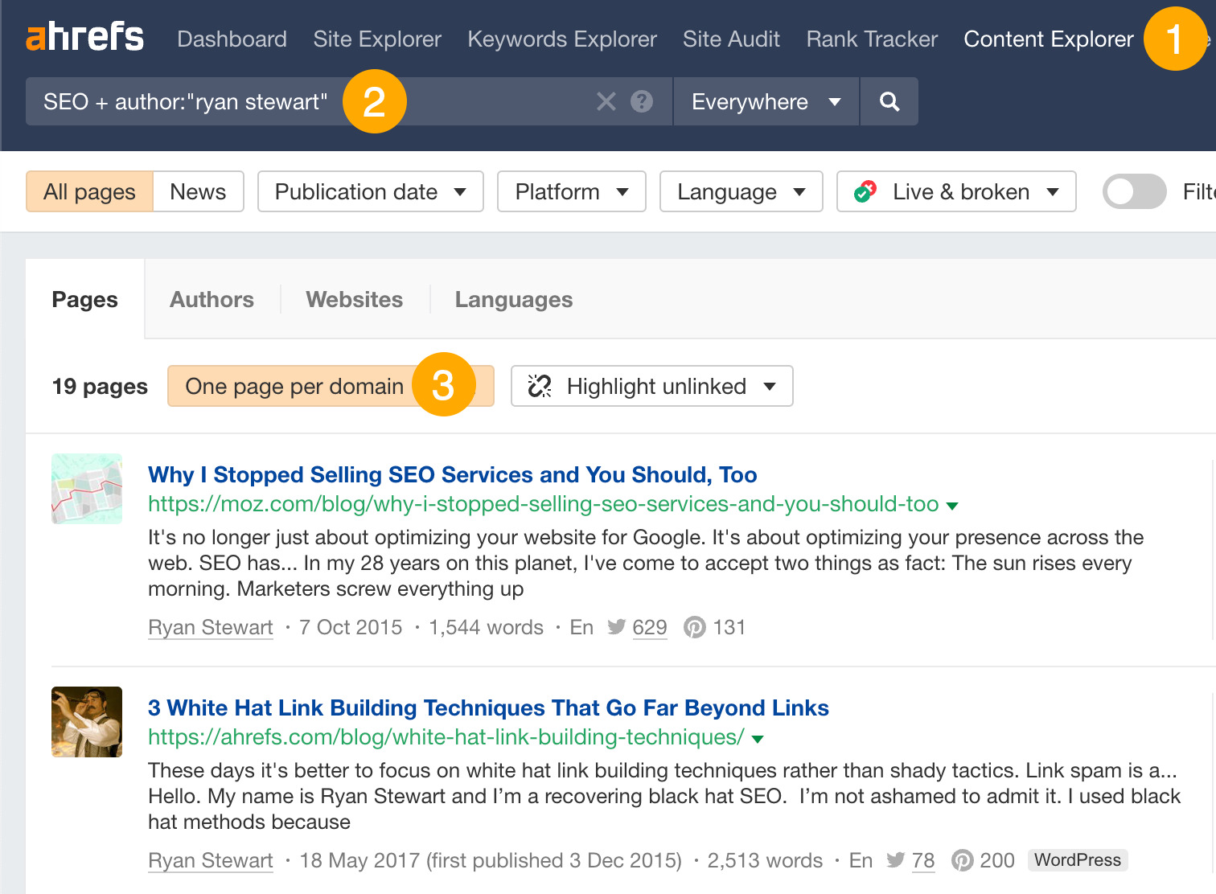Image resolution: width=1216 pixels, height=894 pixels.
Task: Open search syntax help via question mark icon
Action: coord(640,101)
